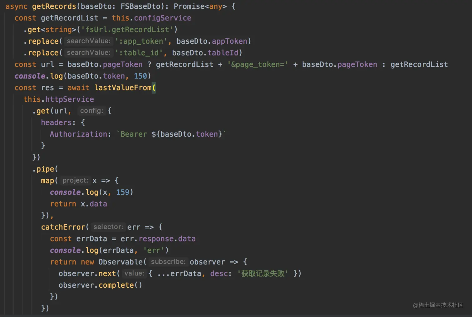Viewport: 472px width, 317px height.
Task: Click new Observable constructor
Action: tap(111, 262)
